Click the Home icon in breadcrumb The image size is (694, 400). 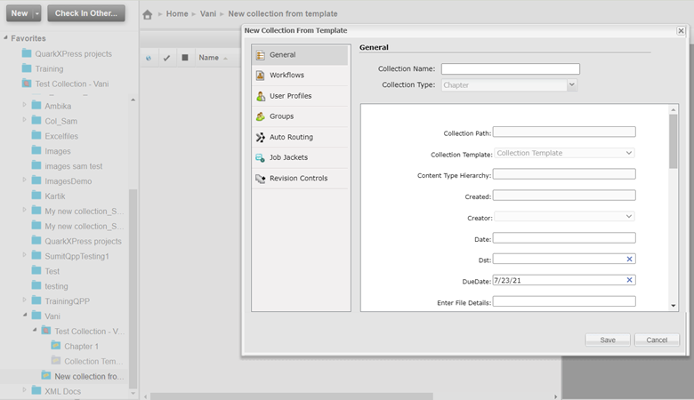pyautogui.click(x=148, y=14)
